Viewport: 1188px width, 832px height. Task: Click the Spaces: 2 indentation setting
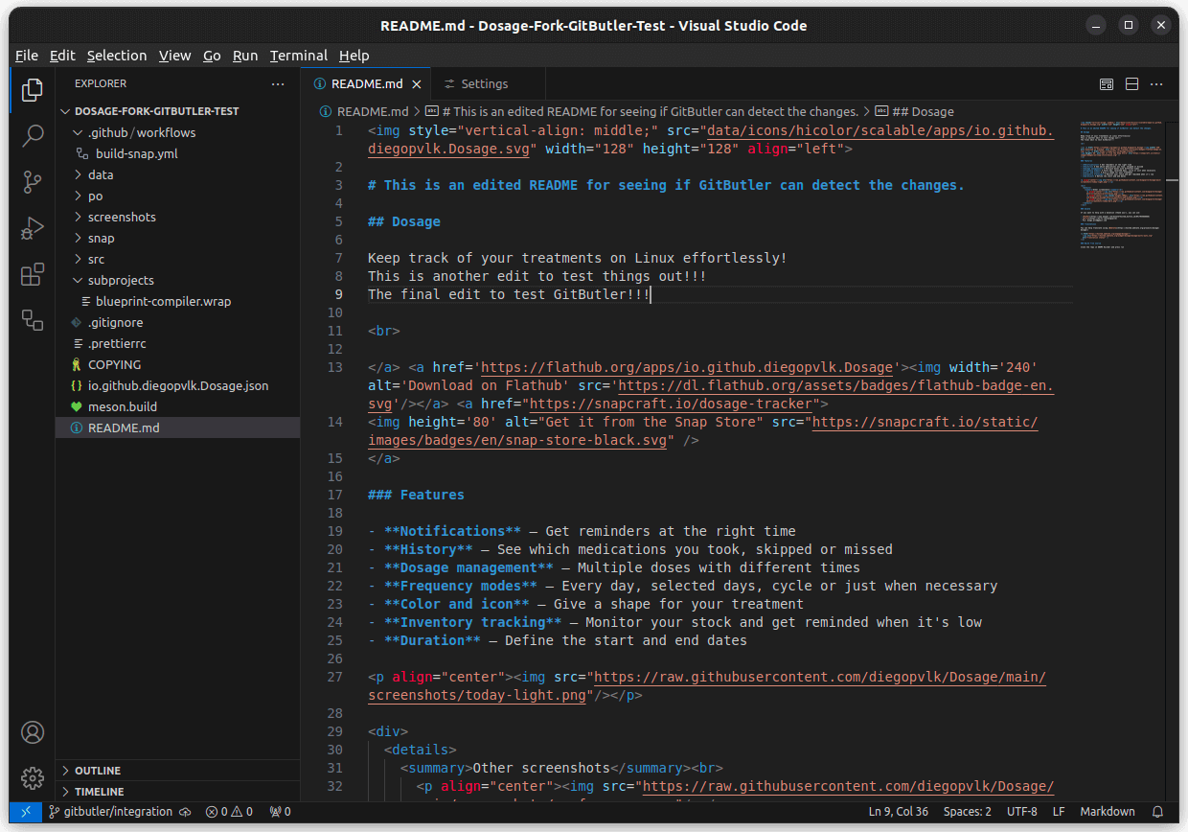point(968,811)
